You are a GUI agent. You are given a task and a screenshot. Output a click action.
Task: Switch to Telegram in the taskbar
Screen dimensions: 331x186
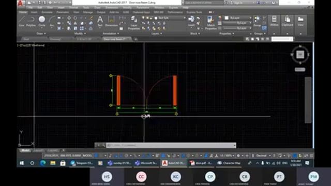(x=82, y=163)
